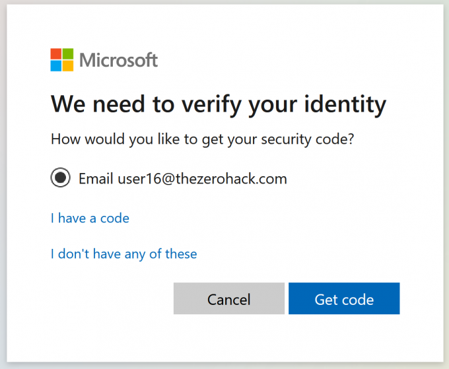This screenshot has height=369, width=449.
Task: Click the word 'Email' beside the radio button
Action: (x=96, y=178)
